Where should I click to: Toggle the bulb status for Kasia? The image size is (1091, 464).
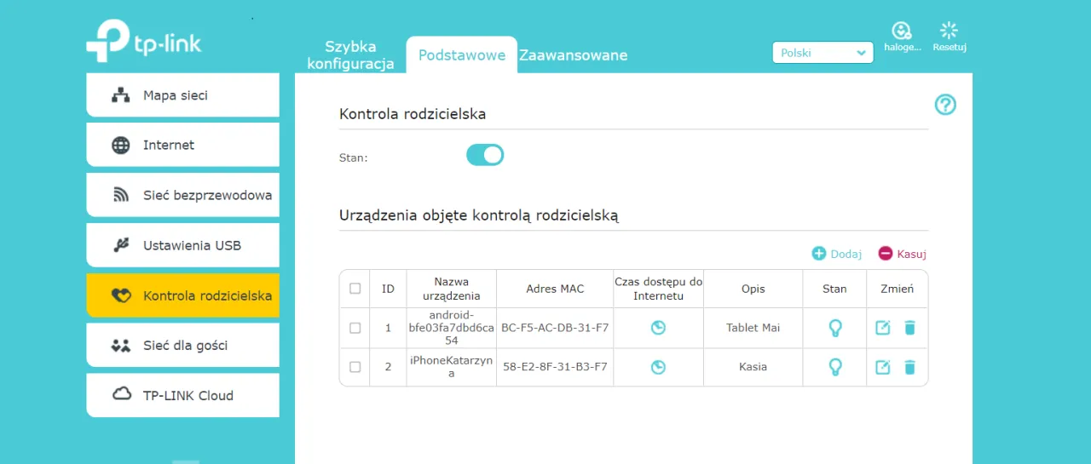[x=835, y=367]
